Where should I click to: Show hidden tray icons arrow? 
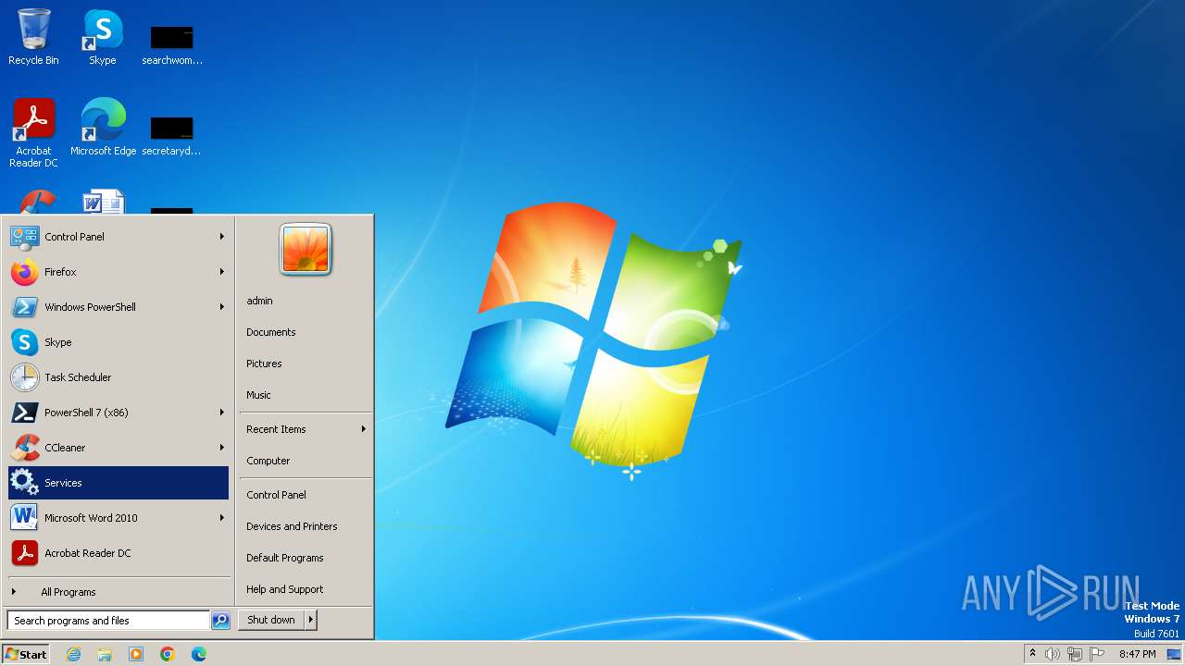[x=1032, y=654]
